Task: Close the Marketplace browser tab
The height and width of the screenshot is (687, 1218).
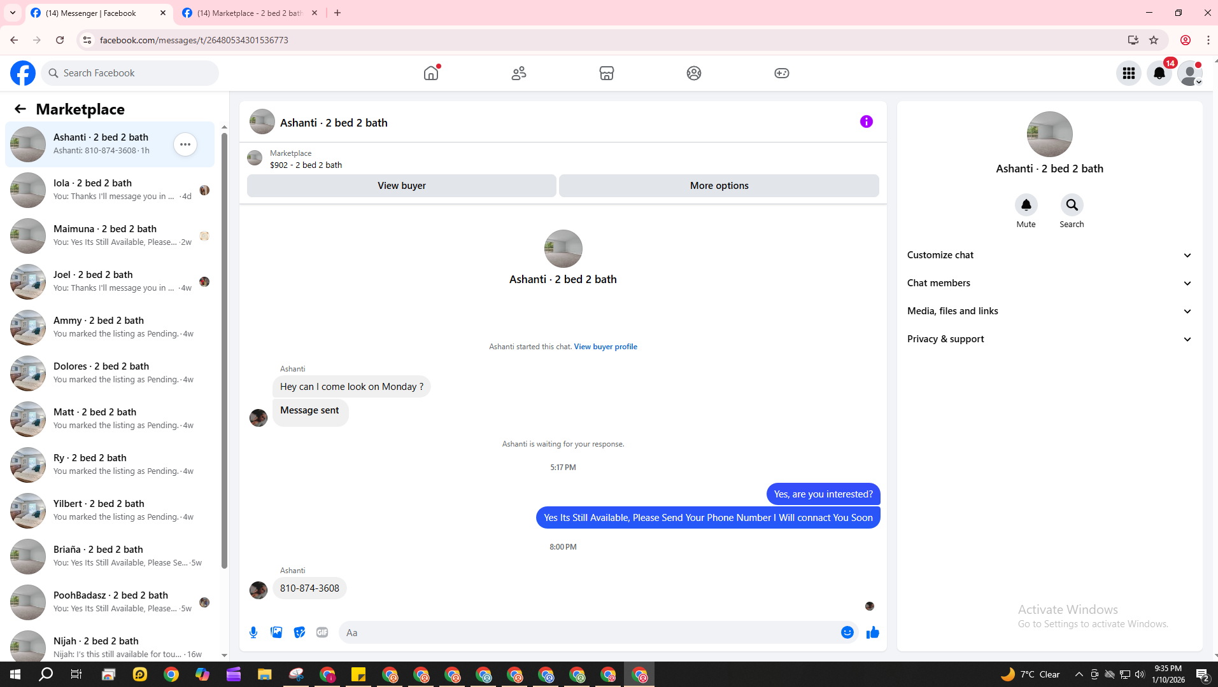Action: 315,13
